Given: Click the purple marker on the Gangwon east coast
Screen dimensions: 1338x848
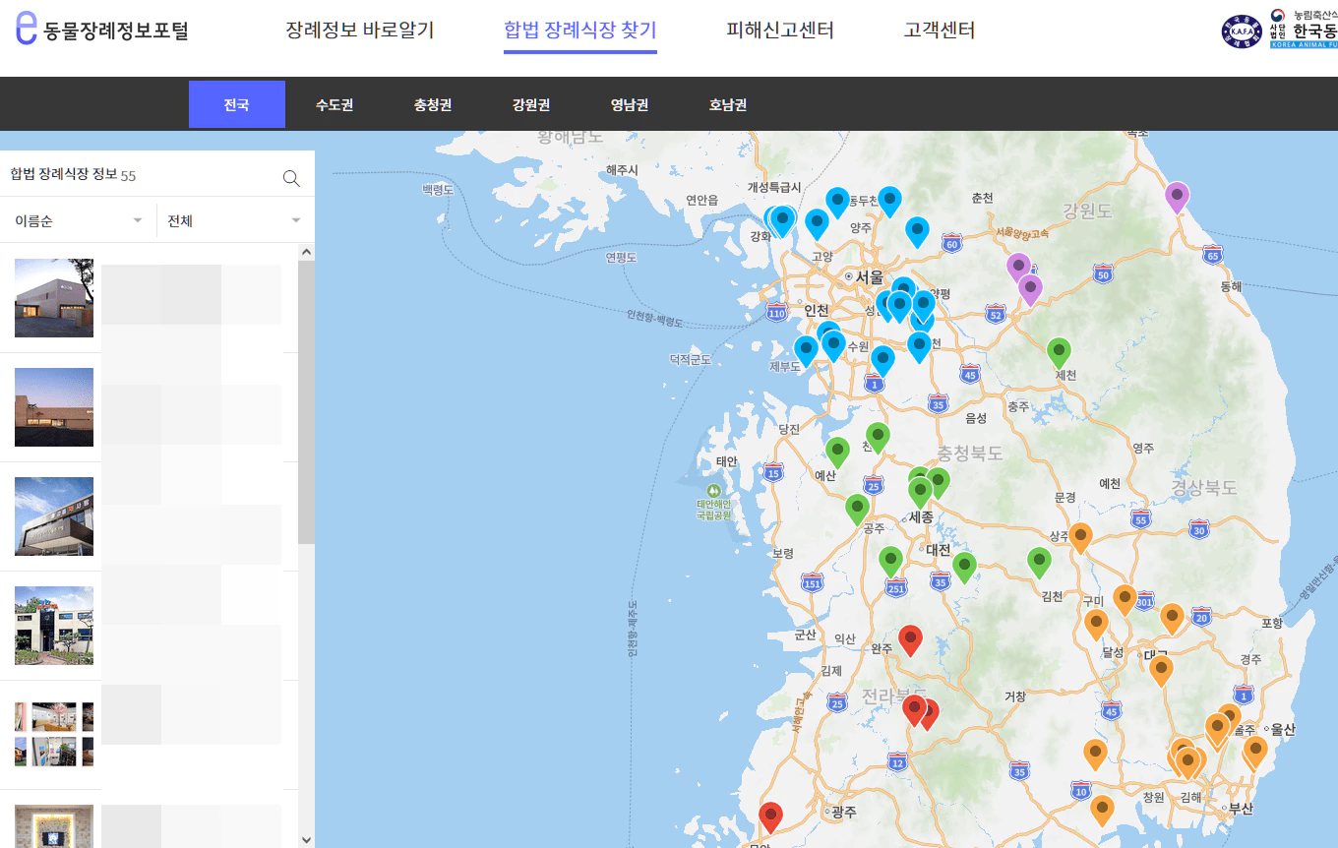Looking at the screenshot, I should pos(1177,198).
